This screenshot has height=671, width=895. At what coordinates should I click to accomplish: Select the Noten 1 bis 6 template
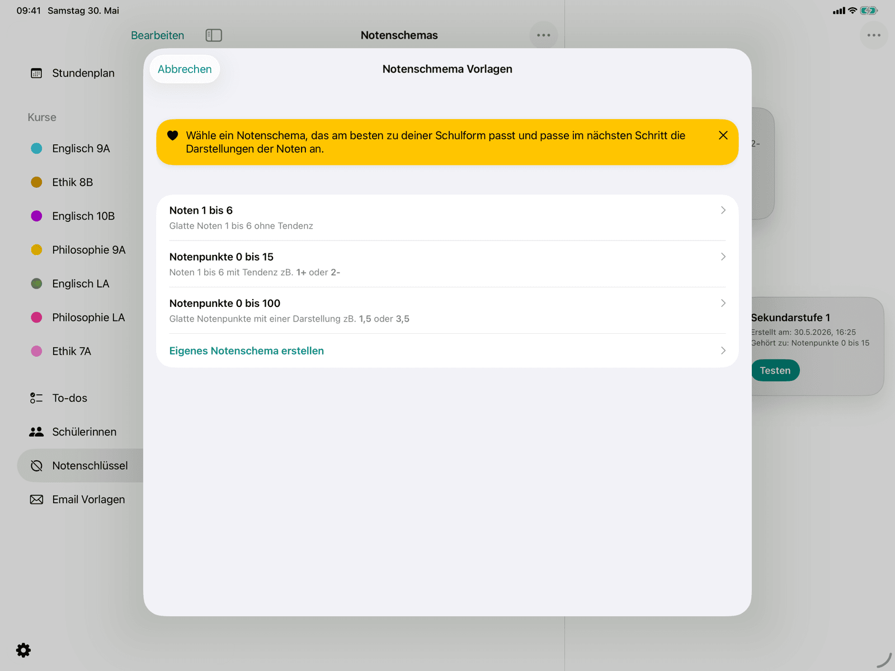[447, 218]
